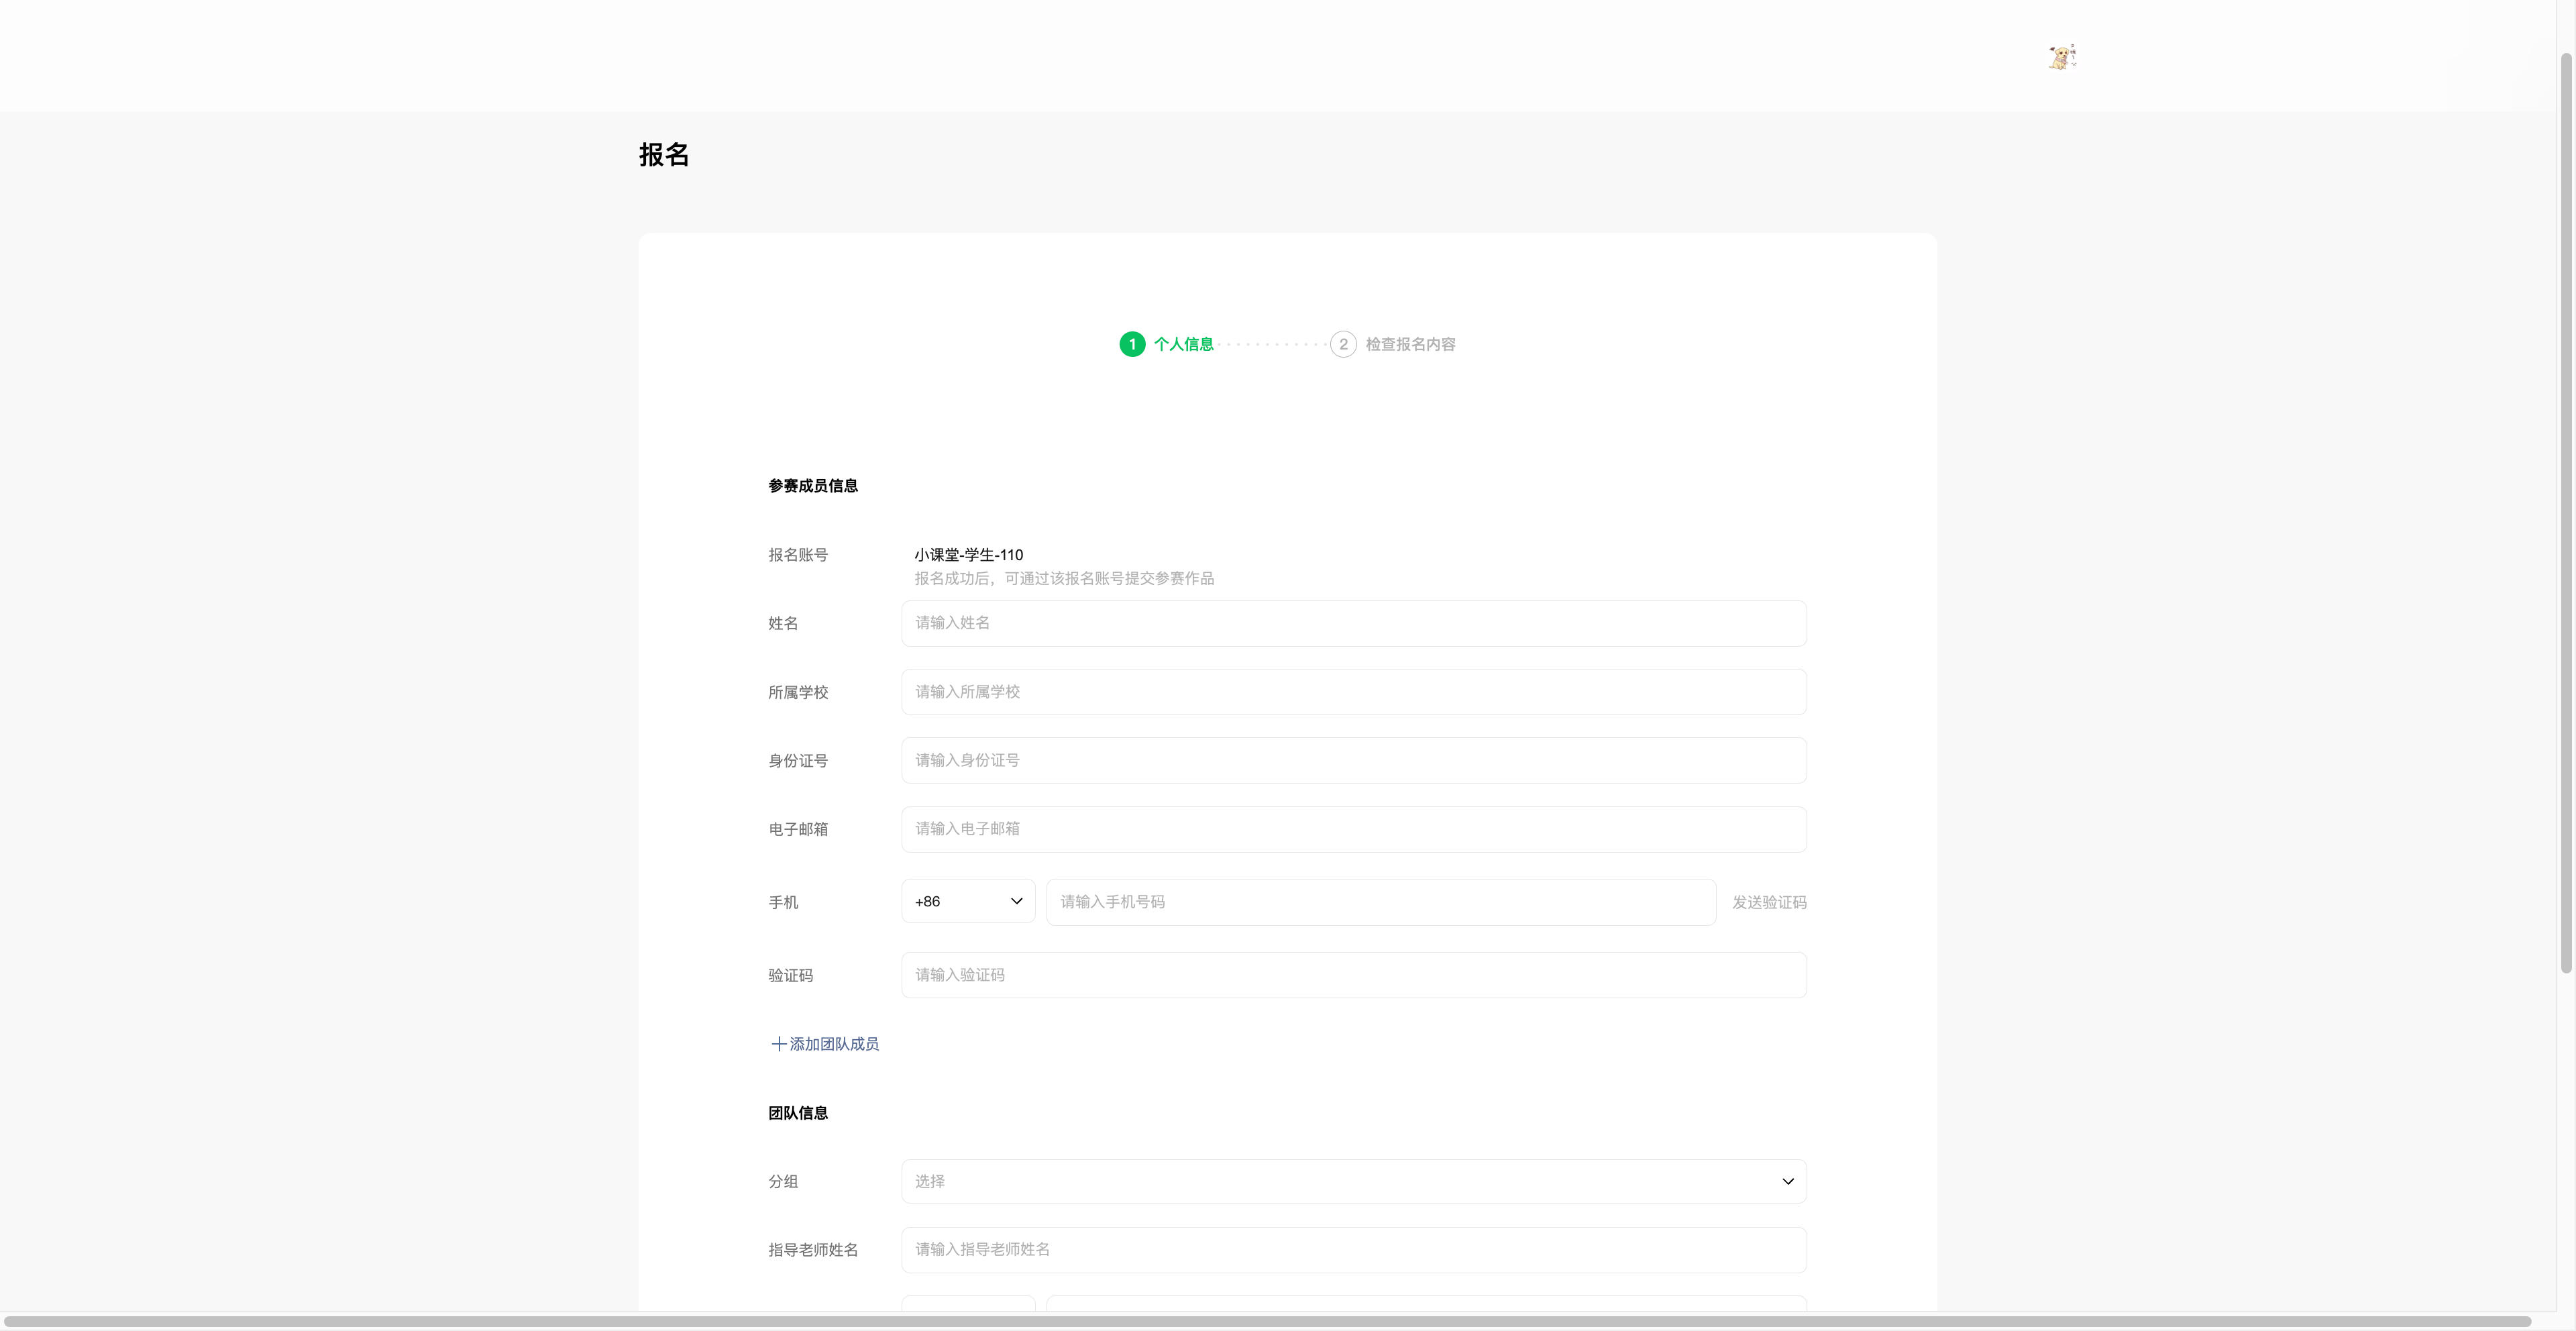This screenshot has width=2576, height=1331.
Task: Click step 1 circle 个人信息
Action: pos(1132,344)
